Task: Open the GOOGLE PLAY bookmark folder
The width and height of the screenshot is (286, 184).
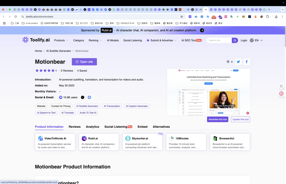Action: [x=126, y=23]
